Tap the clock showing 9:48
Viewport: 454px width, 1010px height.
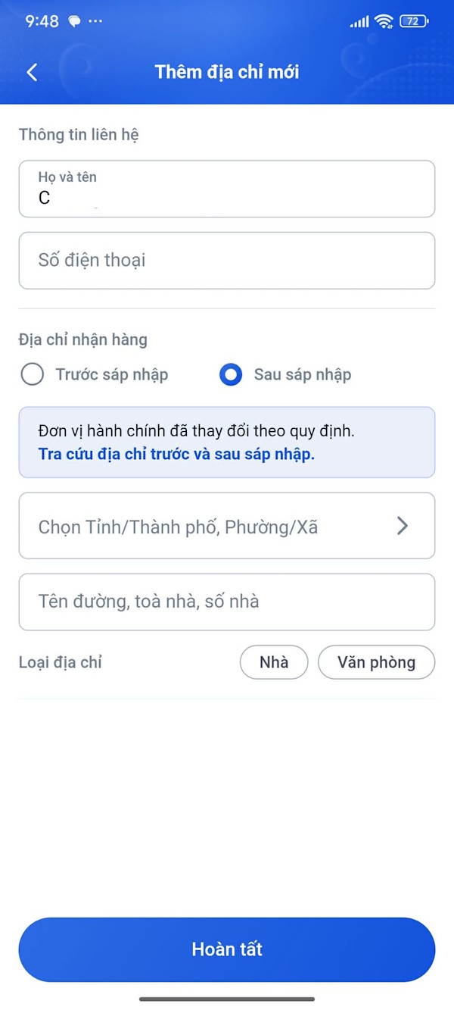(x=42, y=20)
